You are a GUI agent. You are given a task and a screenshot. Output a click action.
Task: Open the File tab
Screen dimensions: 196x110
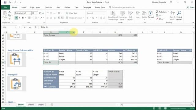6,7
